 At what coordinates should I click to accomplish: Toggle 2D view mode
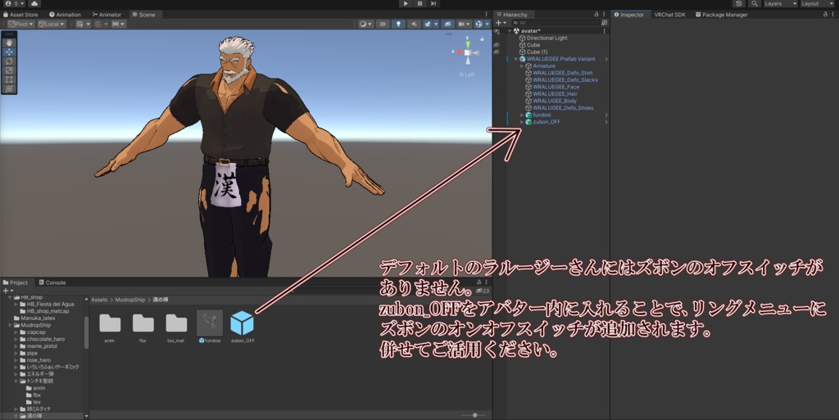pos(383,24)
